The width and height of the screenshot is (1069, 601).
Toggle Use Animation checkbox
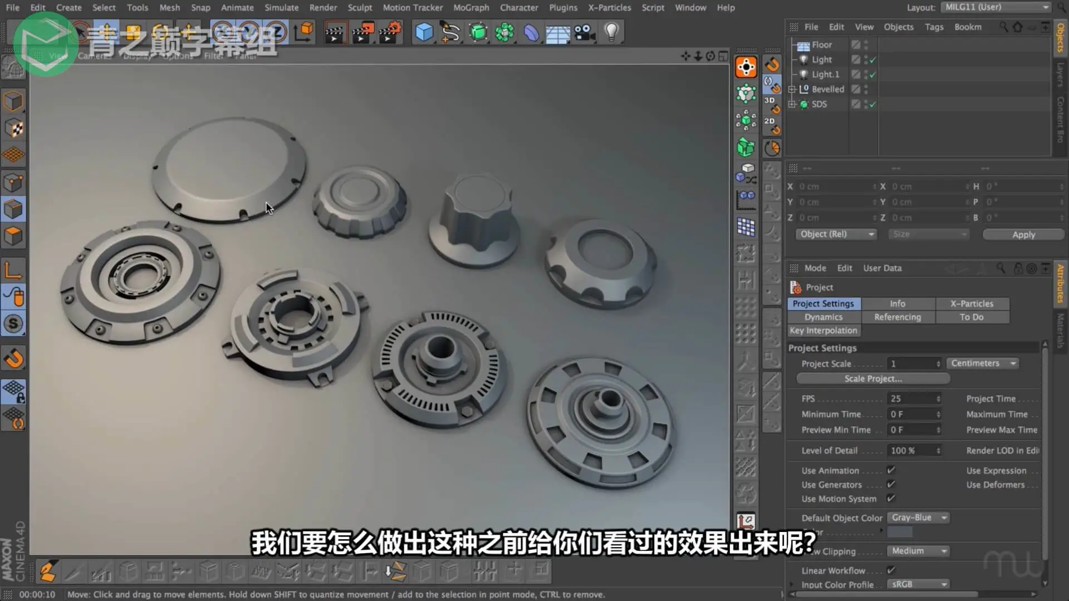891,470
